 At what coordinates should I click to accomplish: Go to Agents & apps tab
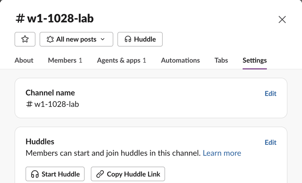point(121,60)
